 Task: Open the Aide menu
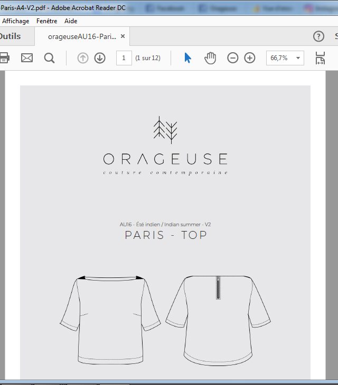point(71,21)
